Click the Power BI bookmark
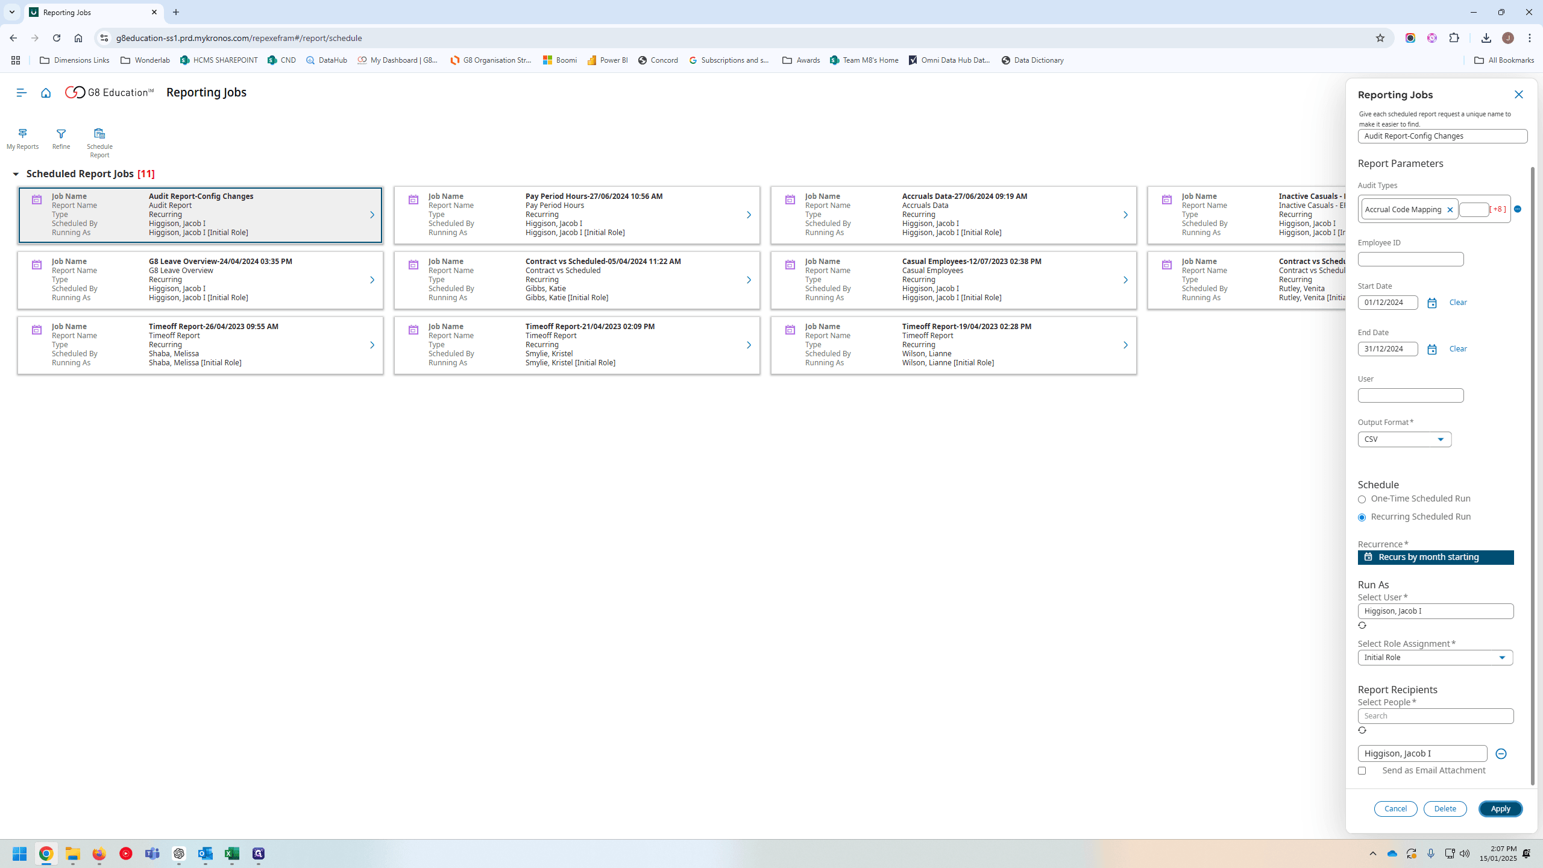 608,60
